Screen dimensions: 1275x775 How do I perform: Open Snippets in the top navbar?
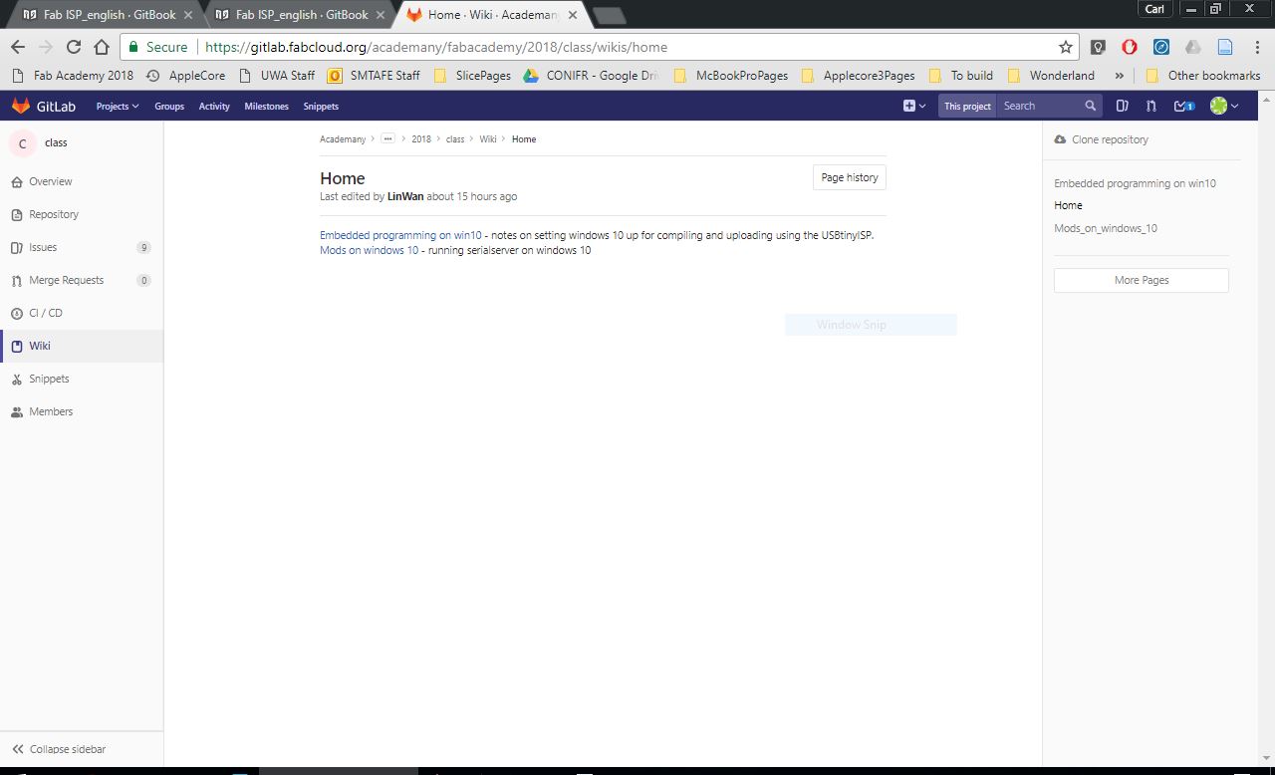(x=321, y=107)
